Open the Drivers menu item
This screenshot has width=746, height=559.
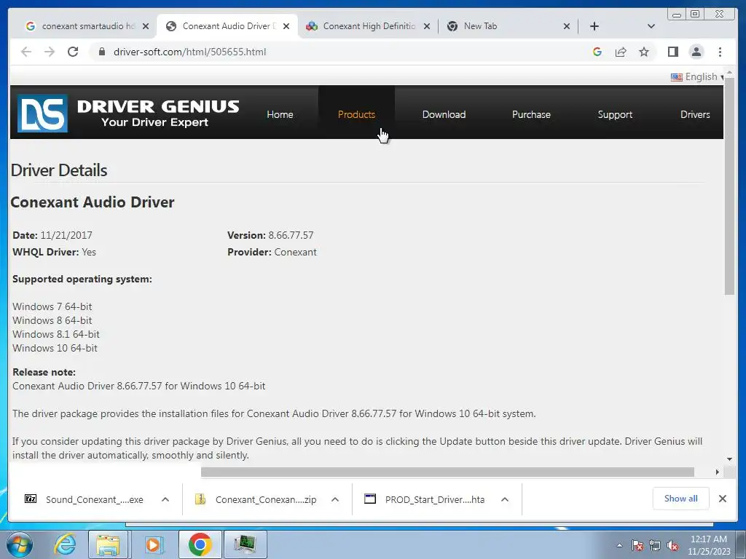[694, 114]
